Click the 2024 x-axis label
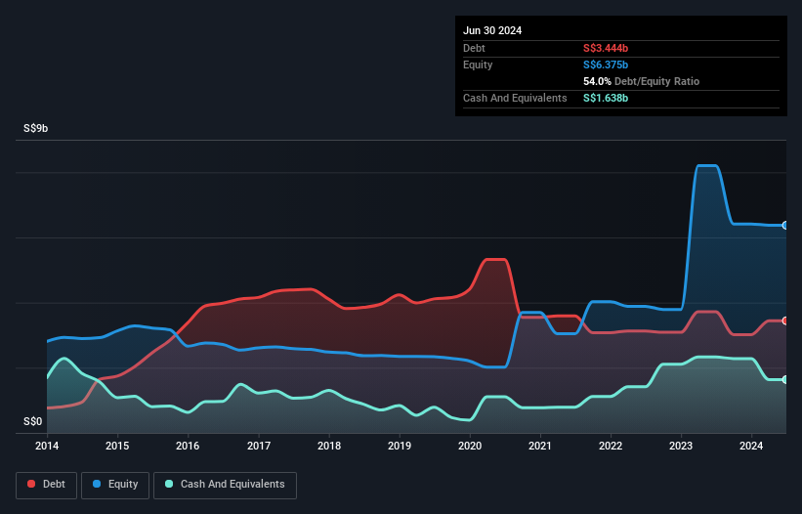This screenshot has height=514, width=802. click(x=751, y=446)
